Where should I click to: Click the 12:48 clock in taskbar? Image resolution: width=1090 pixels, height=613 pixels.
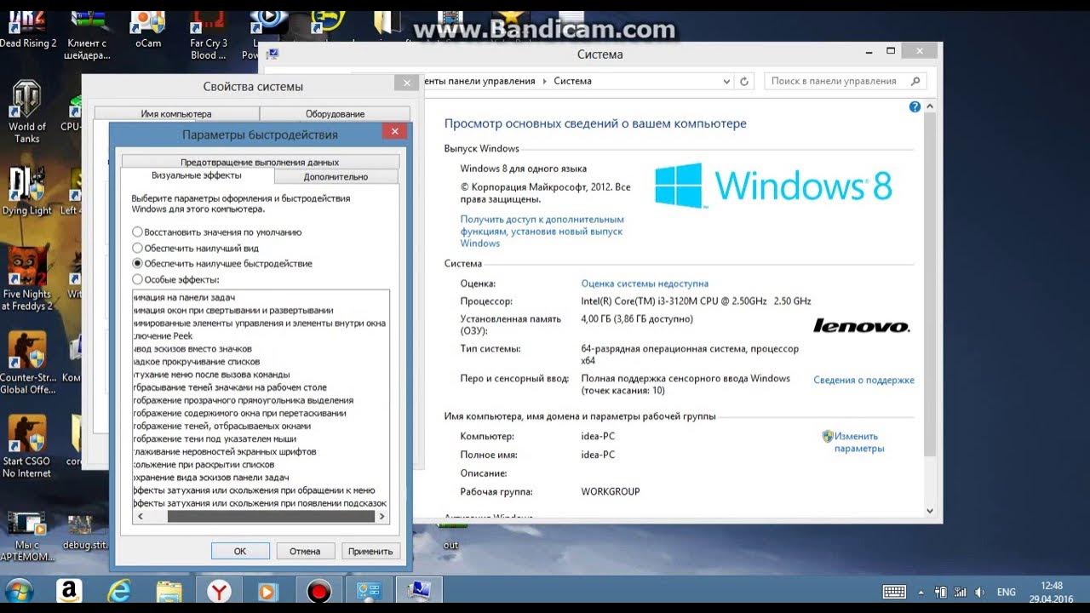(x=1052, y=586)
